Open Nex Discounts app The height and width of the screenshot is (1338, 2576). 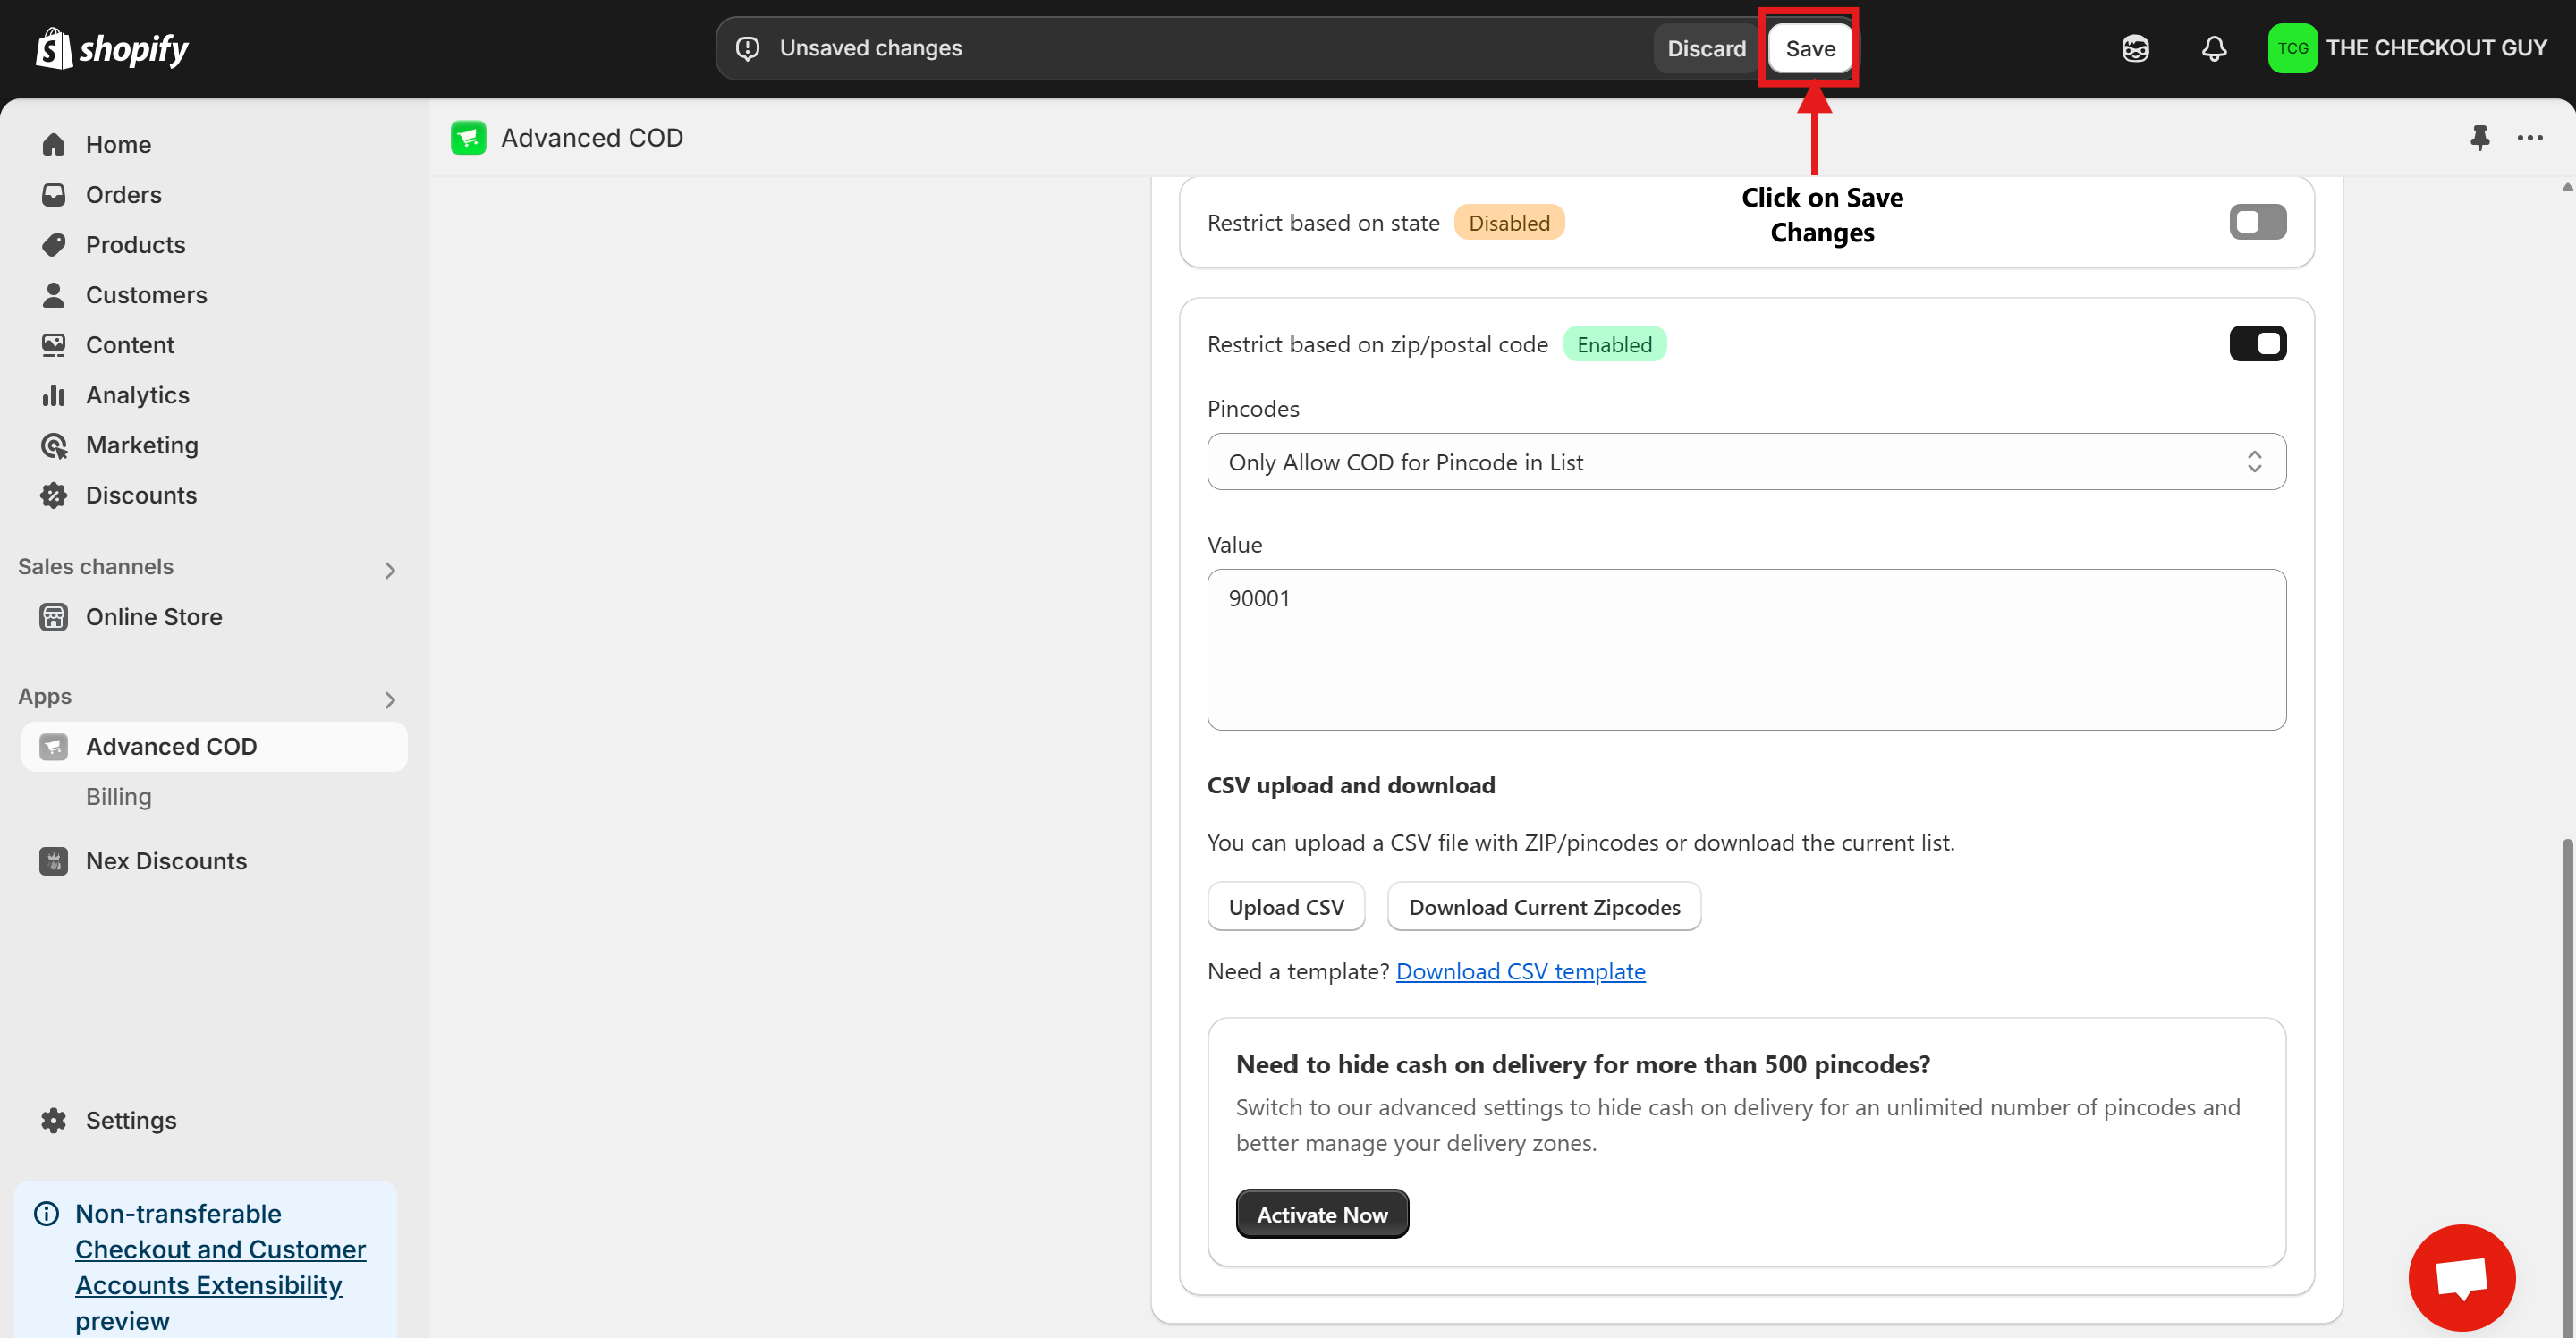pyautogui.click(x=166, y=861)
